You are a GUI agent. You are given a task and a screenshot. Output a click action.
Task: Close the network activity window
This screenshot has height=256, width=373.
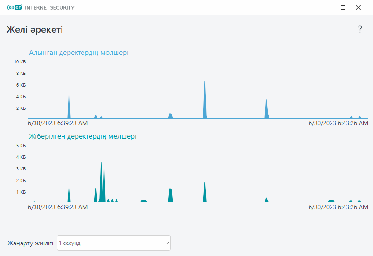pyautogui.click(x=358, y=7)
